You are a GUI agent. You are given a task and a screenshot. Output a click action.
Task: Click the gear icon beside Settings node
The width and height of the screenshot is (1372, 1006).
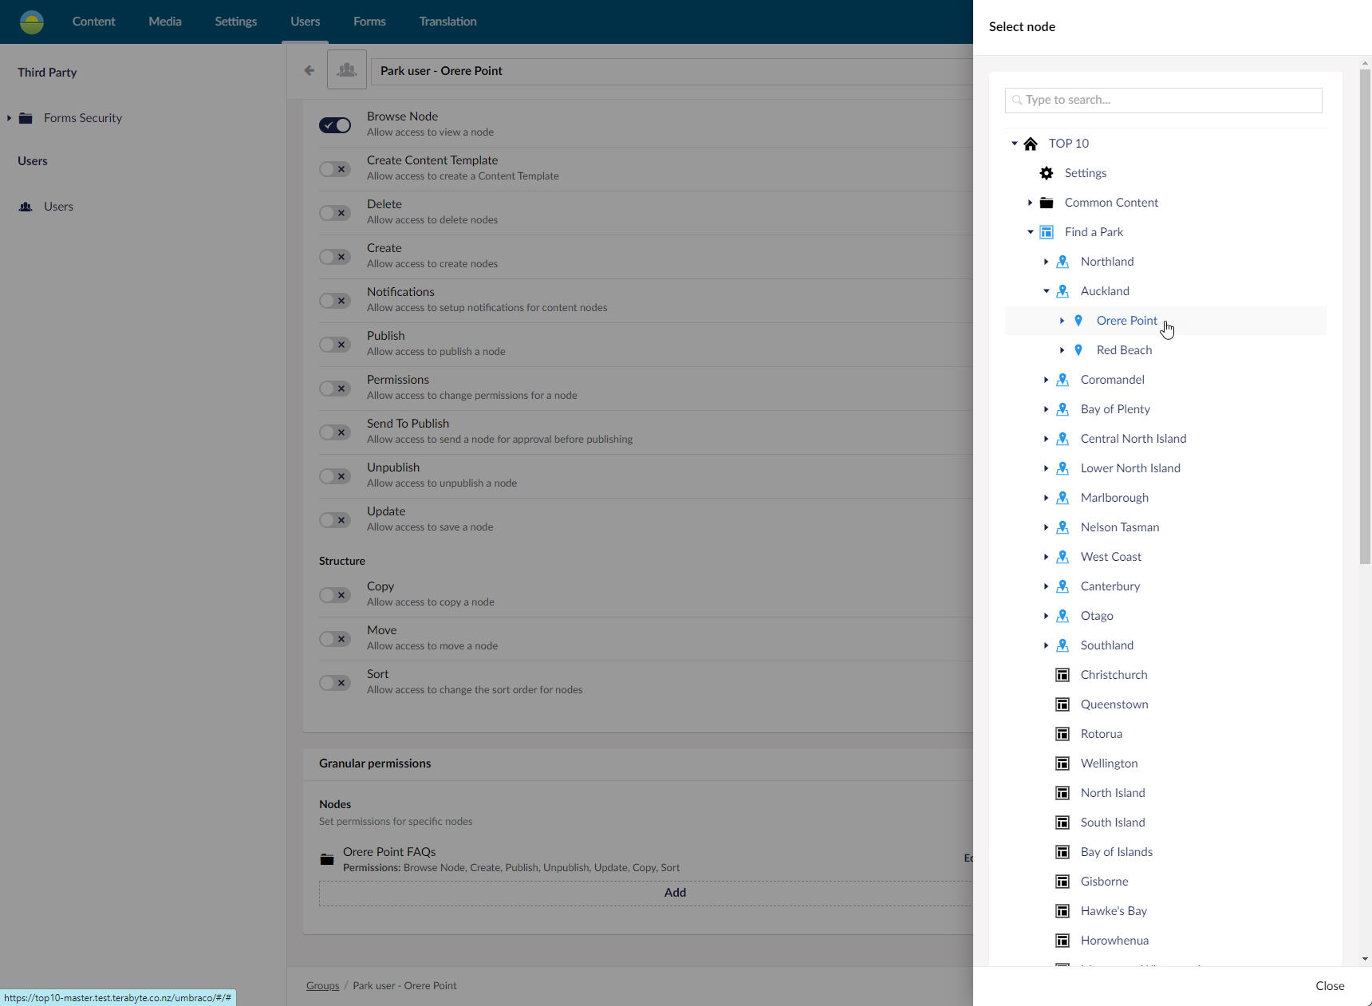1046,173
